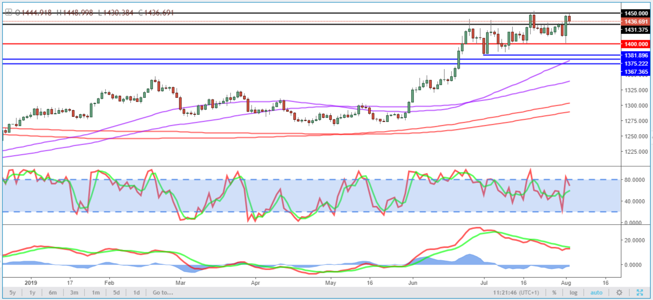The height and width of the screenshot is (300, 653).
Task: Toggle auto scale mode
Action: [597, 292]
